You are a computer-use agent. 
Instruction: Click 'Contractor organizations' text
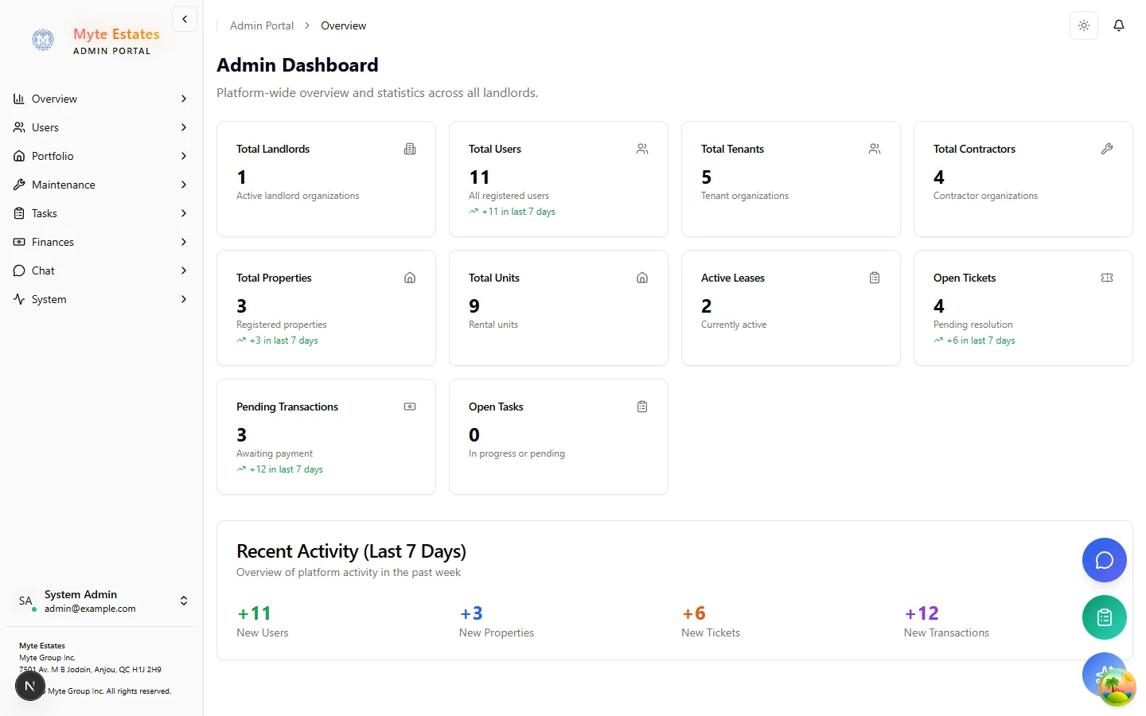[985, 196]
